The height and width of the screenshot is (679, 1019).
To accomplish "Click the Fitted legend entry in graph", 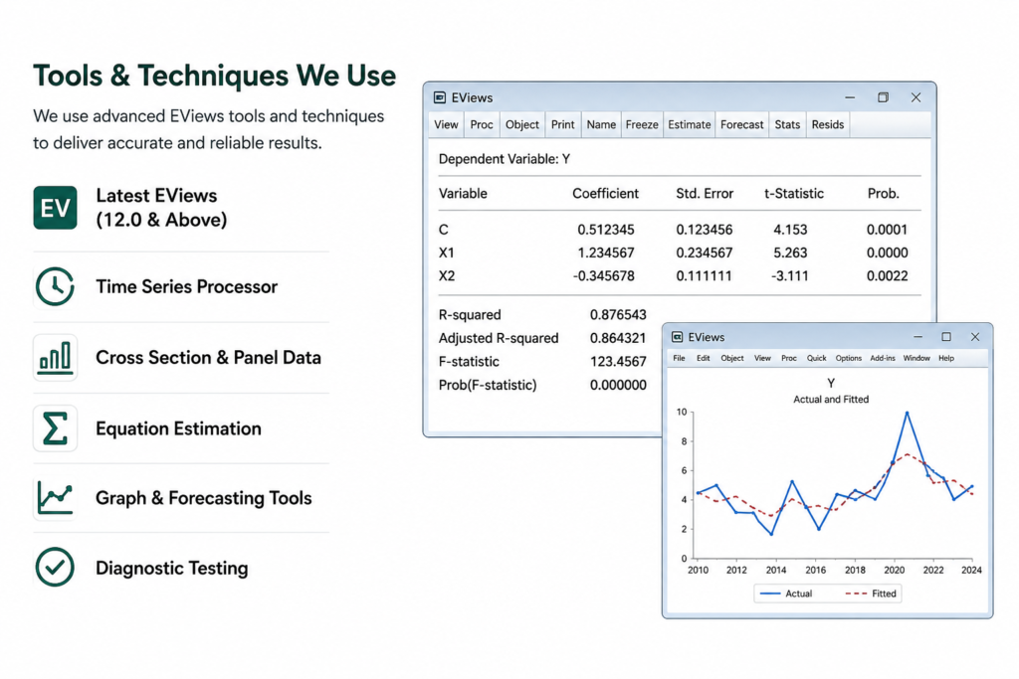I will (x=870, y=594).
